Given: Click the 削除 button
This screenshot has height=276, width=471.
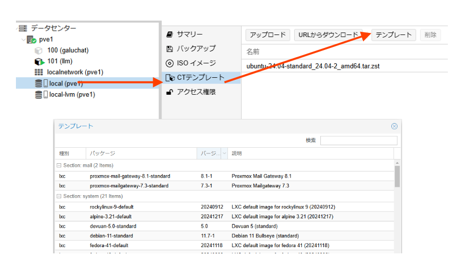Looking at the screenshot, I should click(x=430, y=35).
